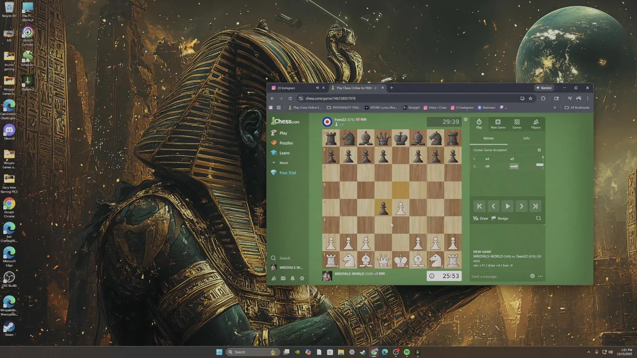Open Steam desktop shortcut
637x358 pixels.
click(x=9, y=328)
